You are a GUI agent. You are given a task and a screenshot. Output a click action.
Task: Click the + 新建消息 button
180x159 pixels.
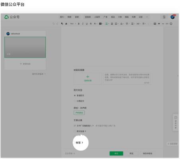coord(25,64)
